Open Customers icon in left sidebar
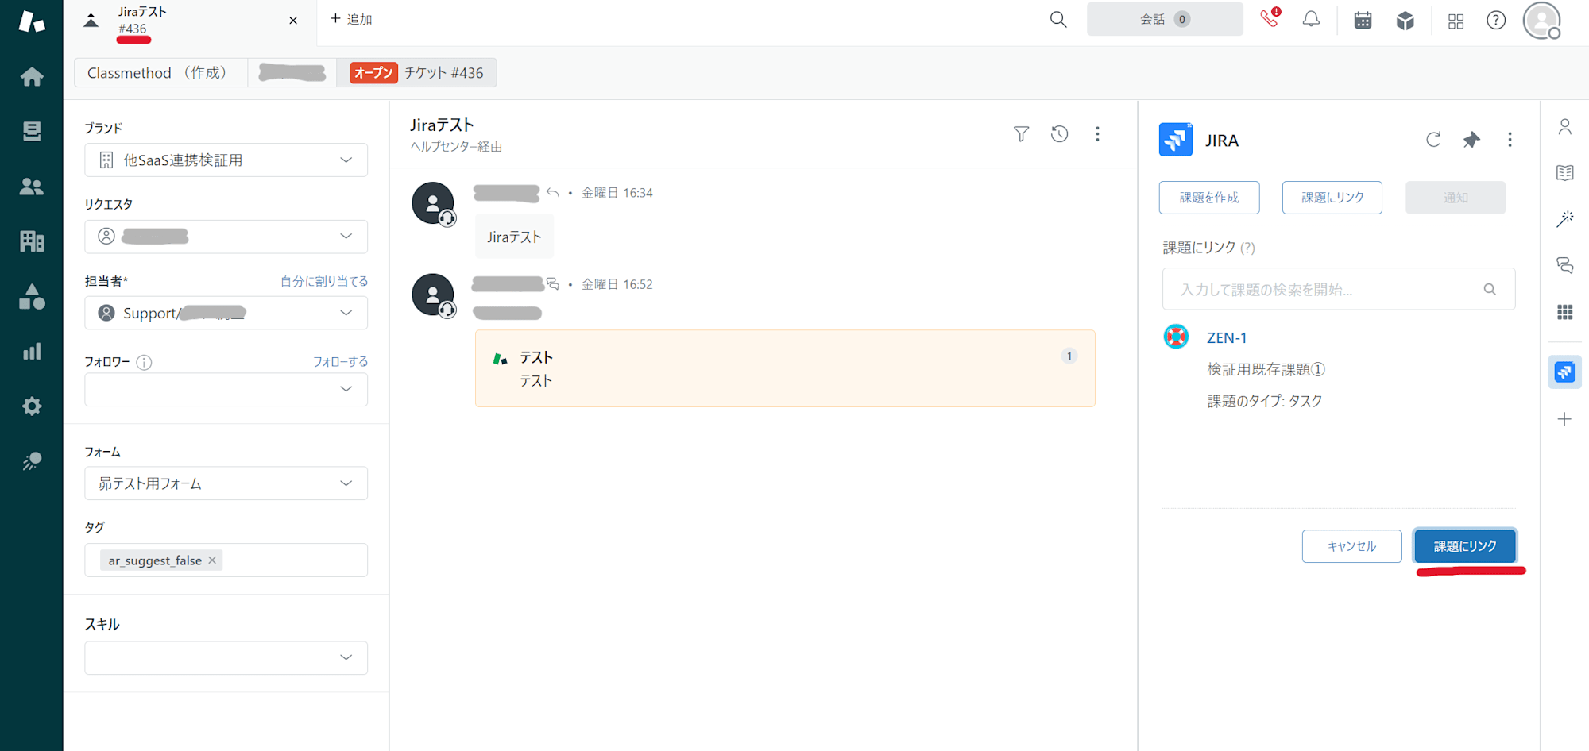The height and width of the screenshot is (751, 1589). 32,187
